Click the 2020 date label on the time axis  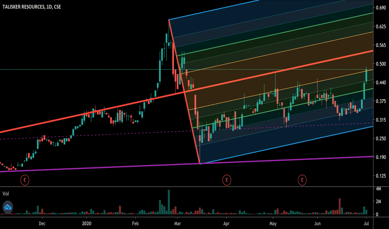pos(86,224)
